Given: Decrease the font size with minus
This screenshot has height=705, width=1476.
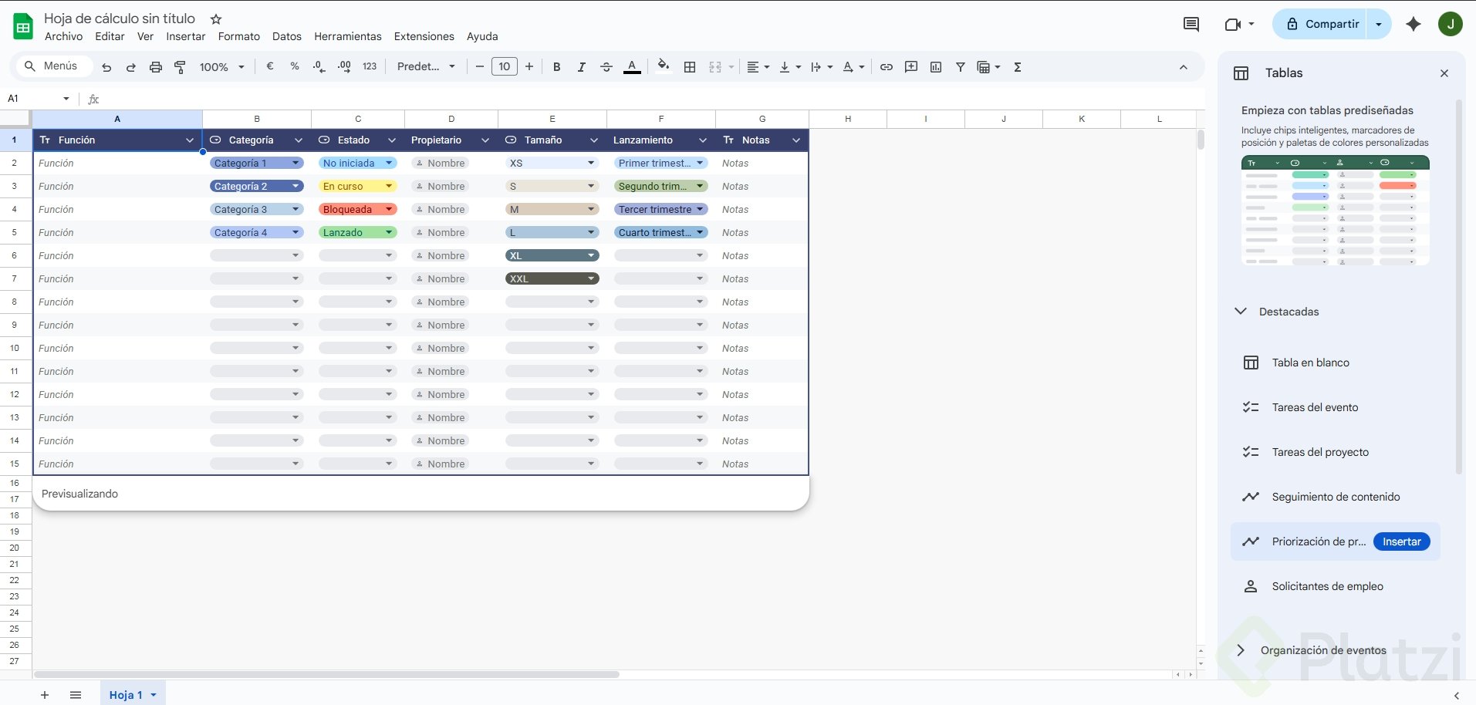Looking at the screenshot, I should [480, 67].
